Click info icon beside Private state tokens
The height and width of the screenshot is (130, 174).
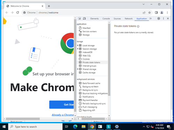138,26
